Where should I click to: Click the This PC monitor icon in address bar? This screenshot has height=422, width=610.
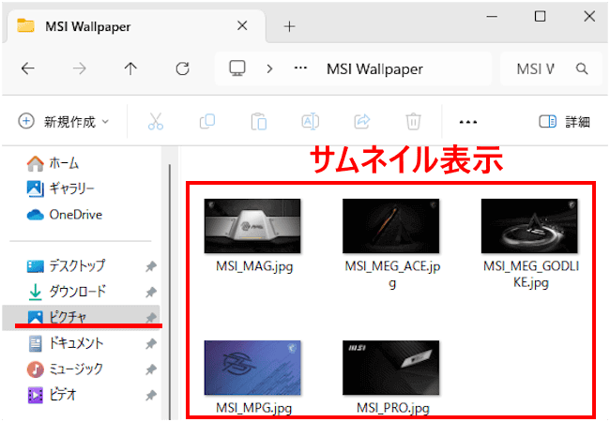point(236,68)
